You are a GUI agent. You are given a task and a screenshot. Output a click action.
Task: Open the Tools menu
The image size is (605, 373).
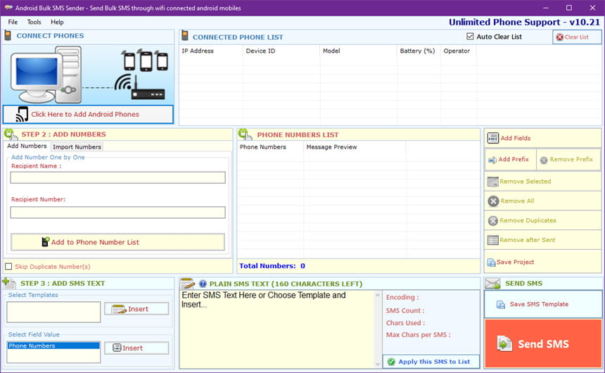(x=34, y=22)
